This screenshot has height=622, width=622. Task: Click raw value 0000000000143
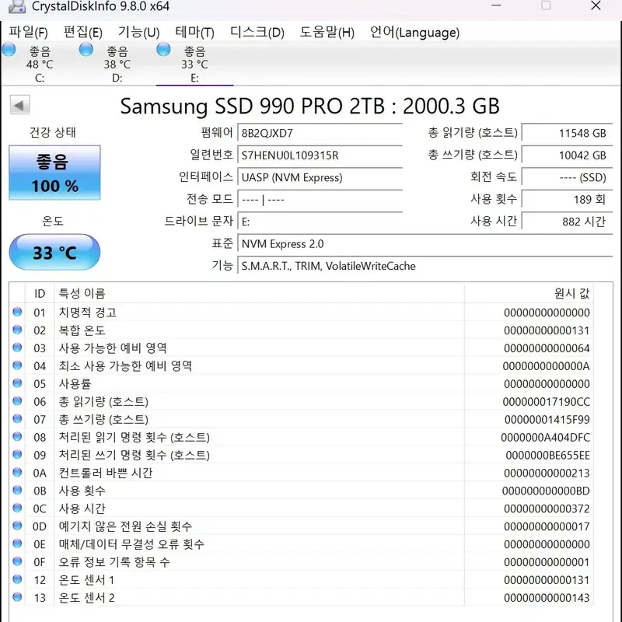pyautogui.click(x=547, y=598)
